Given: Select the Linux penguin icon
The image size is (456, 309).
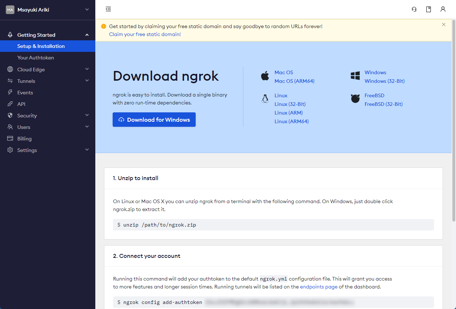Looking at the screenshot, I should click(265, 98).
